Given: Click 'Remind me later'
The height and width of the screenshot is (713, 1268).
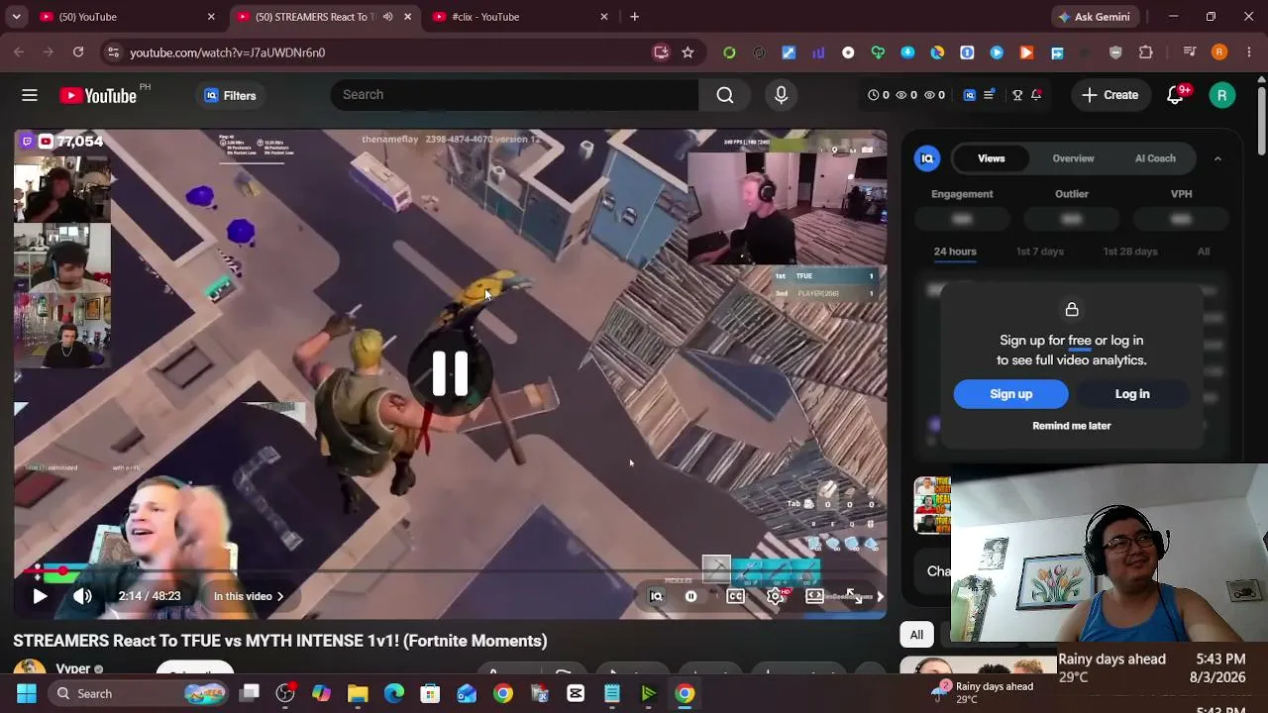Looking at the screenshot, I should coord(1072,426).
